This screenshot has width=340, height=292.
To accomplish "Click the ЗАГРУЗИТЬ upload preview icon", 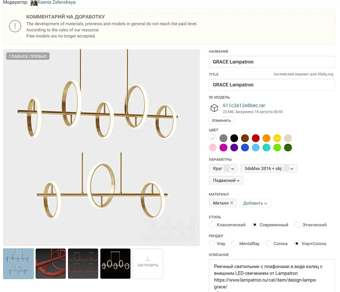I will click(x=148, y=259).
